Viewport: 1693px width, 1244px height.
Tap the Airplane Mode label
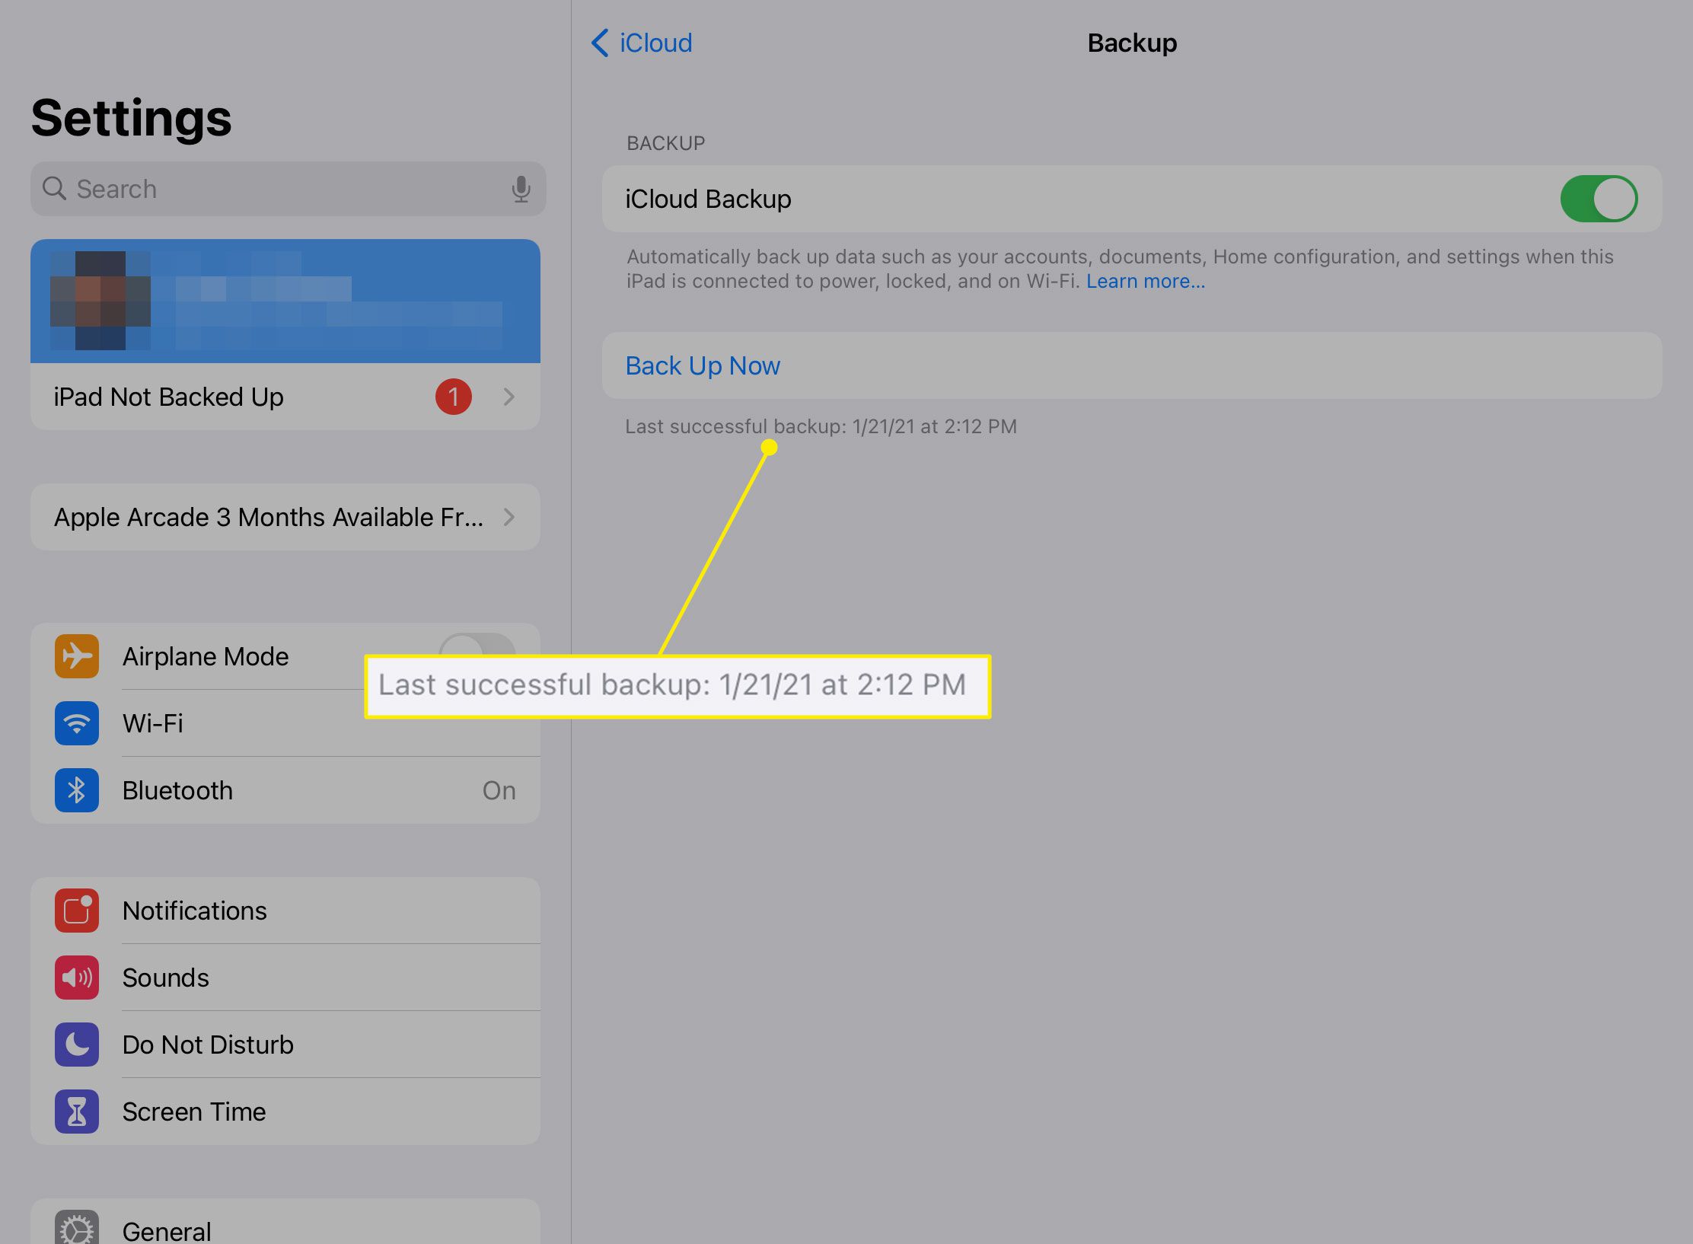[206, 656]
